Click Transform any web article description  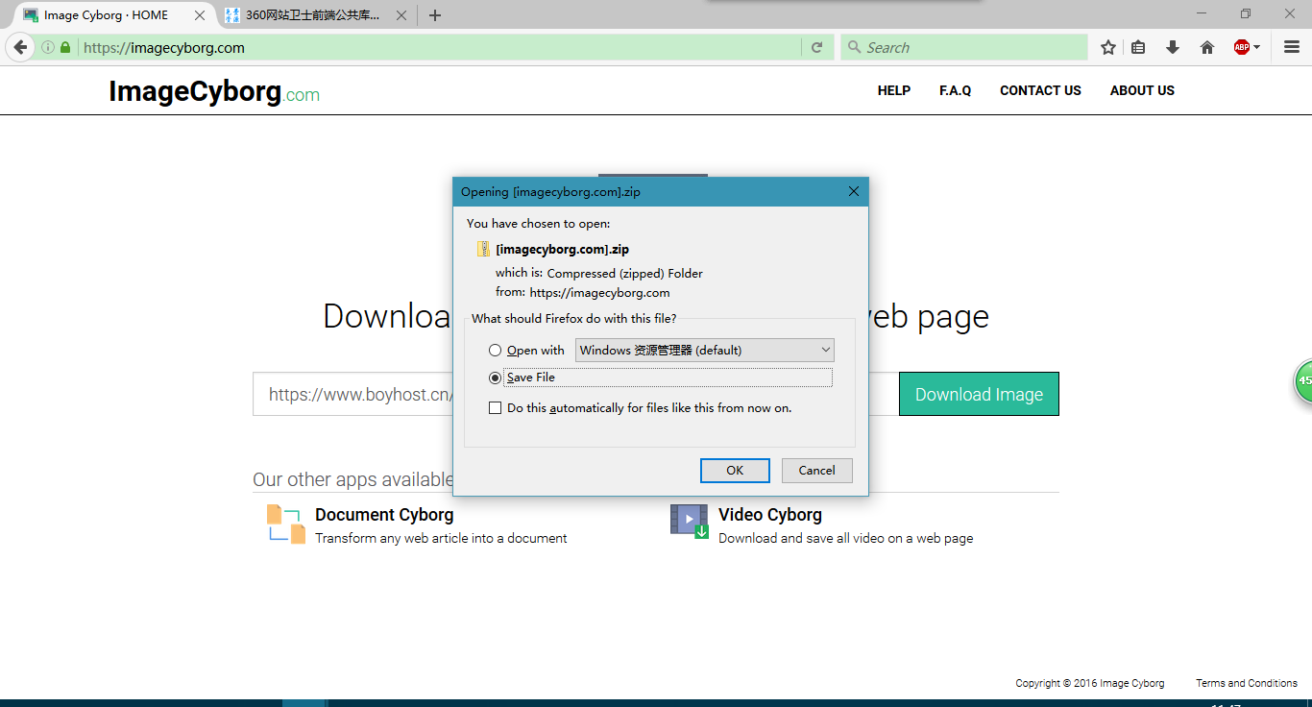point(441,538)
